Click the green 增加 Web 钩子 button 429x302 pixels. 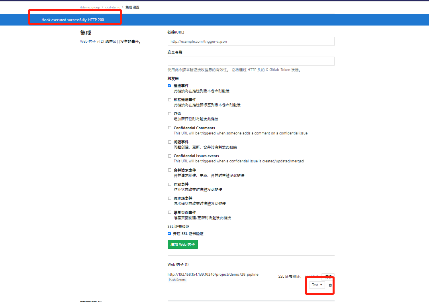point(182,245)
